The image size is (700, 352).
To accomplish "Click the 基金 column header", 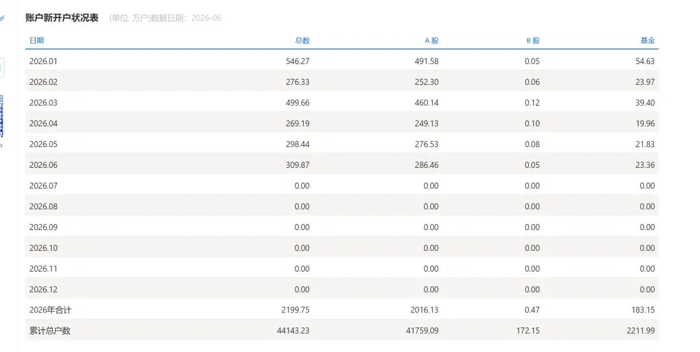I will tap(647, 40).
